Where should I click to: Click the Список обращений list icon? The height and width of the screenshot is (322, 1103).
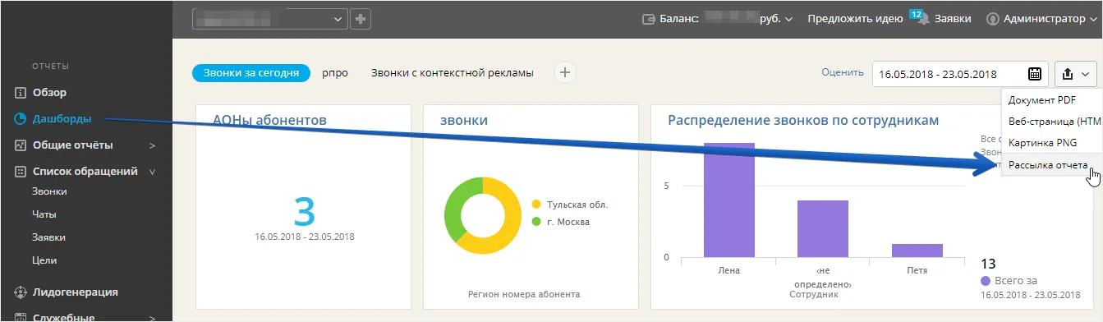[x=21, y=172]
